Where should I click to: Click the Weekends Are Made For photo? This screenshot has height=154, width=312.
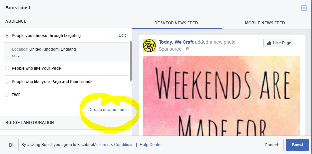coord(222,96)
